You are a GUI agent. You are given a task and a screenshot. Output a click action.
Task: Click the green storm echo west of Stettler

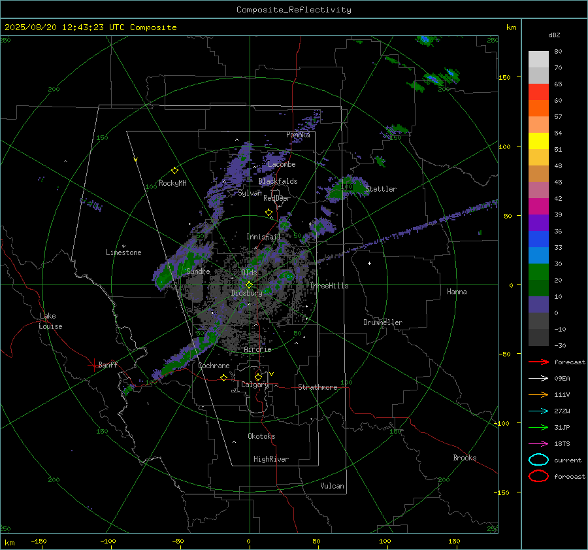[x=347, y=187]
